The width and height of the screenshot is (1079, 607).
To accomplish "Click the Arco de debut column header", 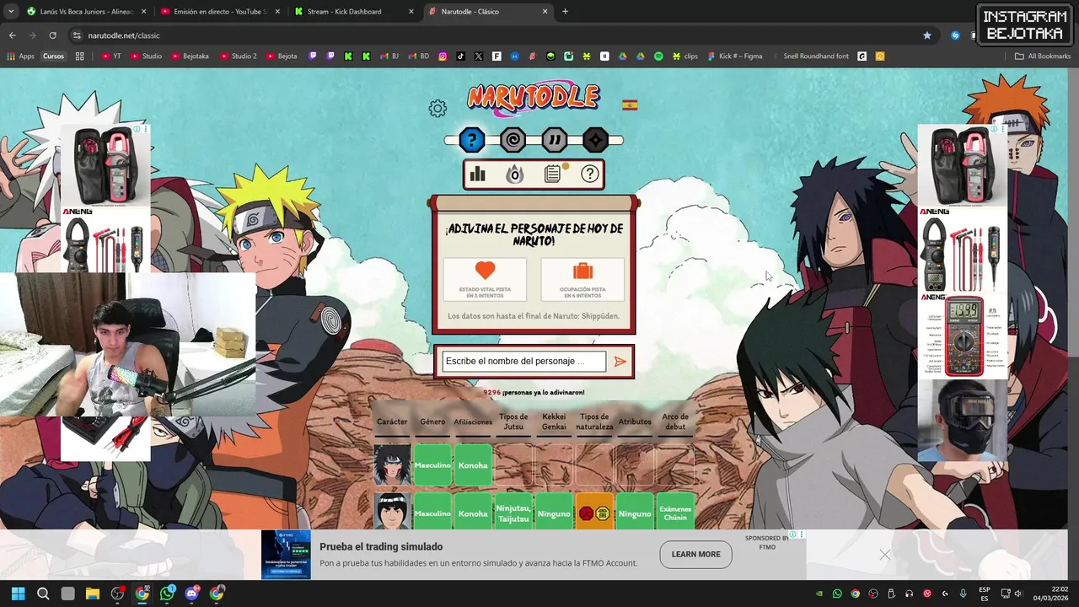I will coord(675,422).
